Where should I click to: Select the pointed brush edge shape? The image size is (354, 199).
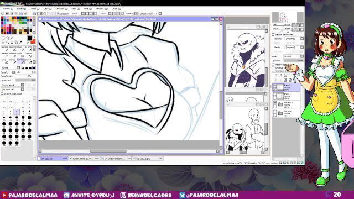click(23, 67)
